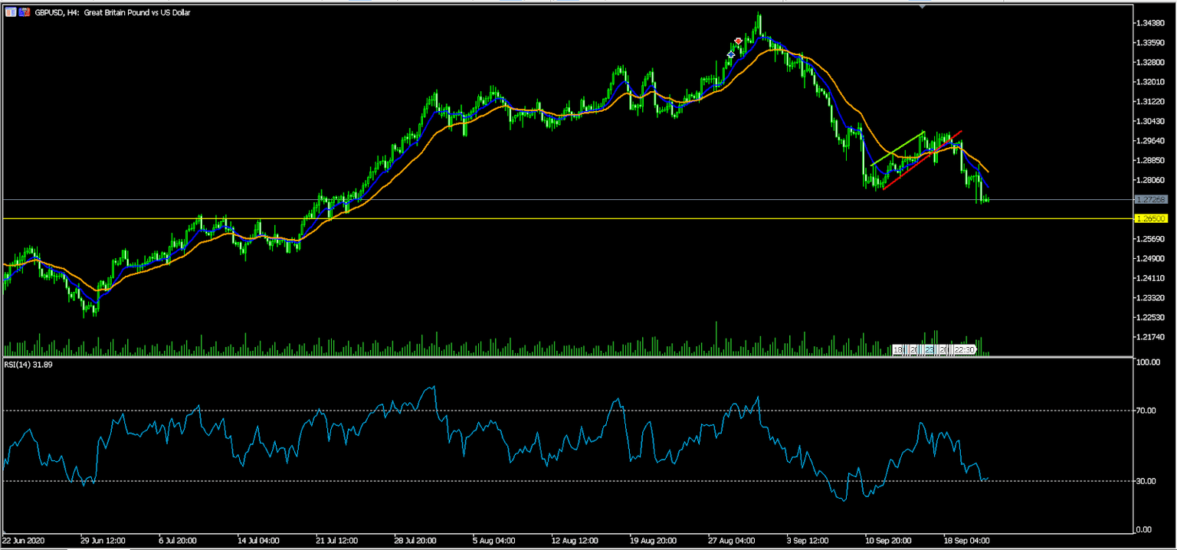Expand the 22:30 time marker label

coord(964,350)
